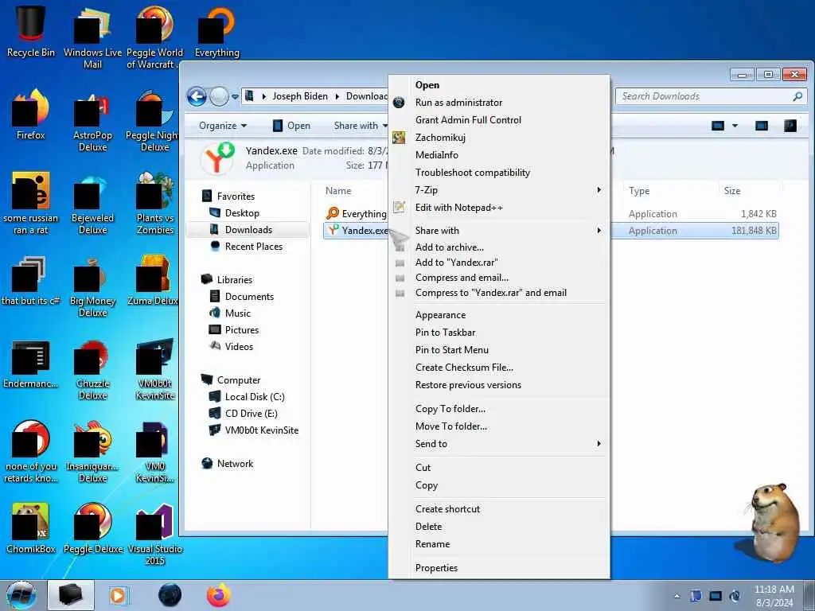Select ChomikBox desktop icon
Screen dimensions: 815x611
[31, 528]
